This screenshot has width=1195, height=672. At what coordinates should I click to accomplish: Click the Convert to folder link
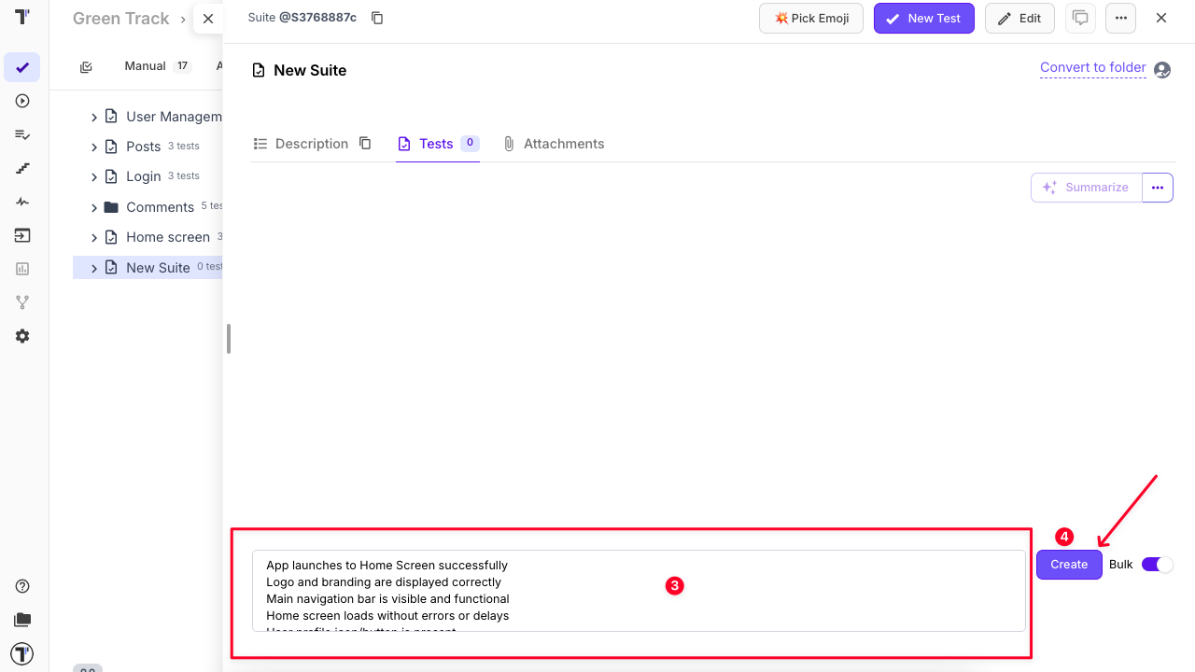(1092, 67)
